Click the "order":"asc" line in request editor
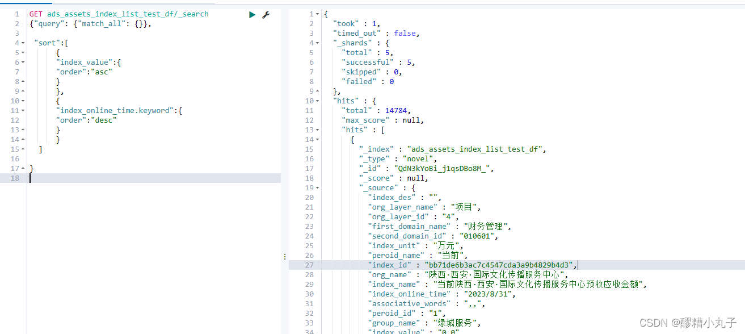The image size is (745, 334). coord(84,72)
